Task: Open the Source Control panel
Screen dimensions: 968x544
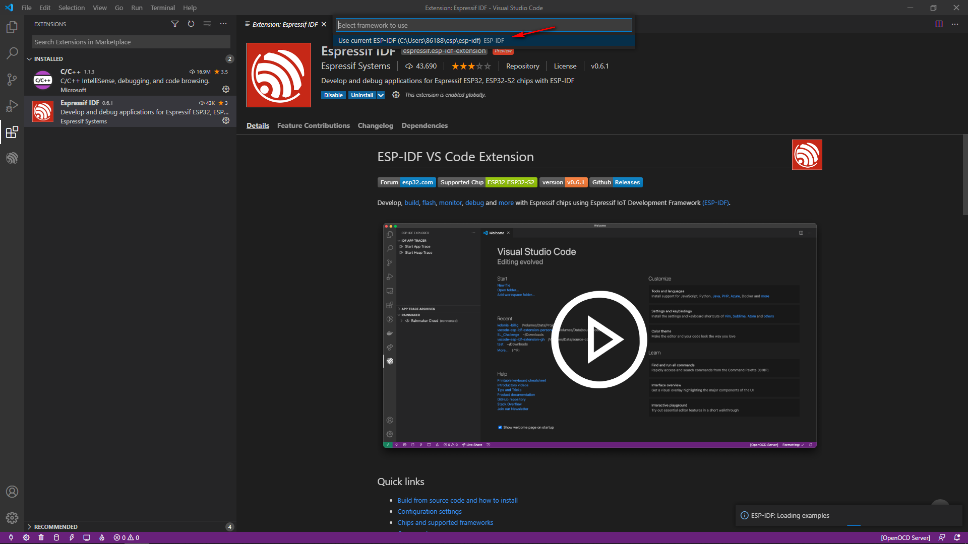Action: 12,80
